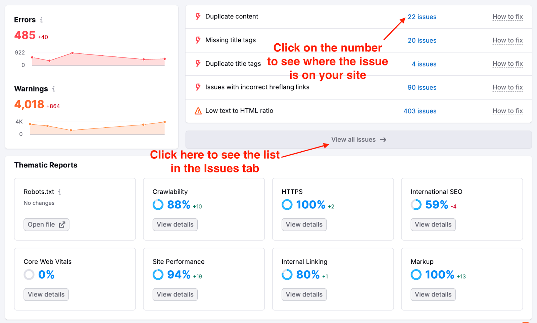Viewport: 537px width, 323px height.
Task: Open the 22 issues link
Action: (422, 17)
